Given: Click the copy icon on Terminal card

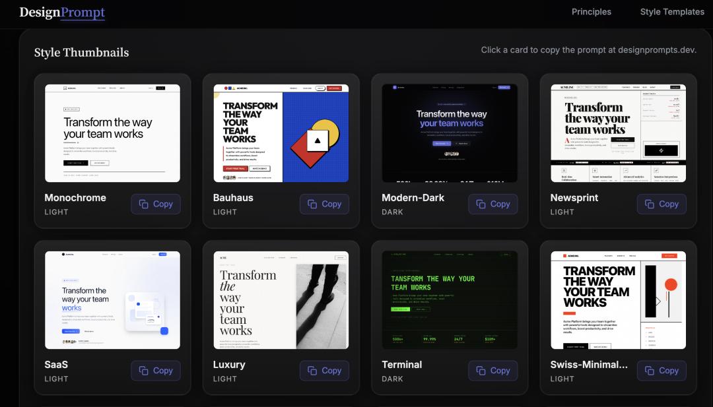Looking at the screenshot, I should tap(481, 371).
